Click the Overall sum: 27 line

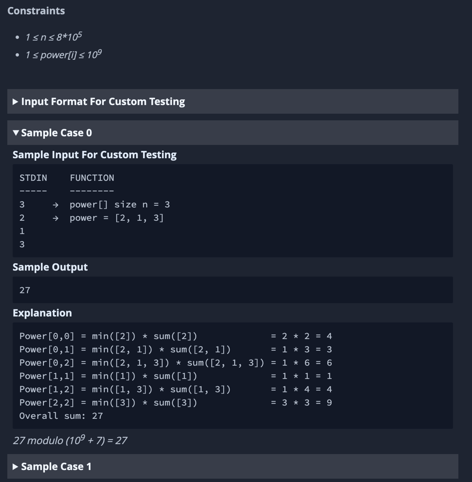[61, 416]
